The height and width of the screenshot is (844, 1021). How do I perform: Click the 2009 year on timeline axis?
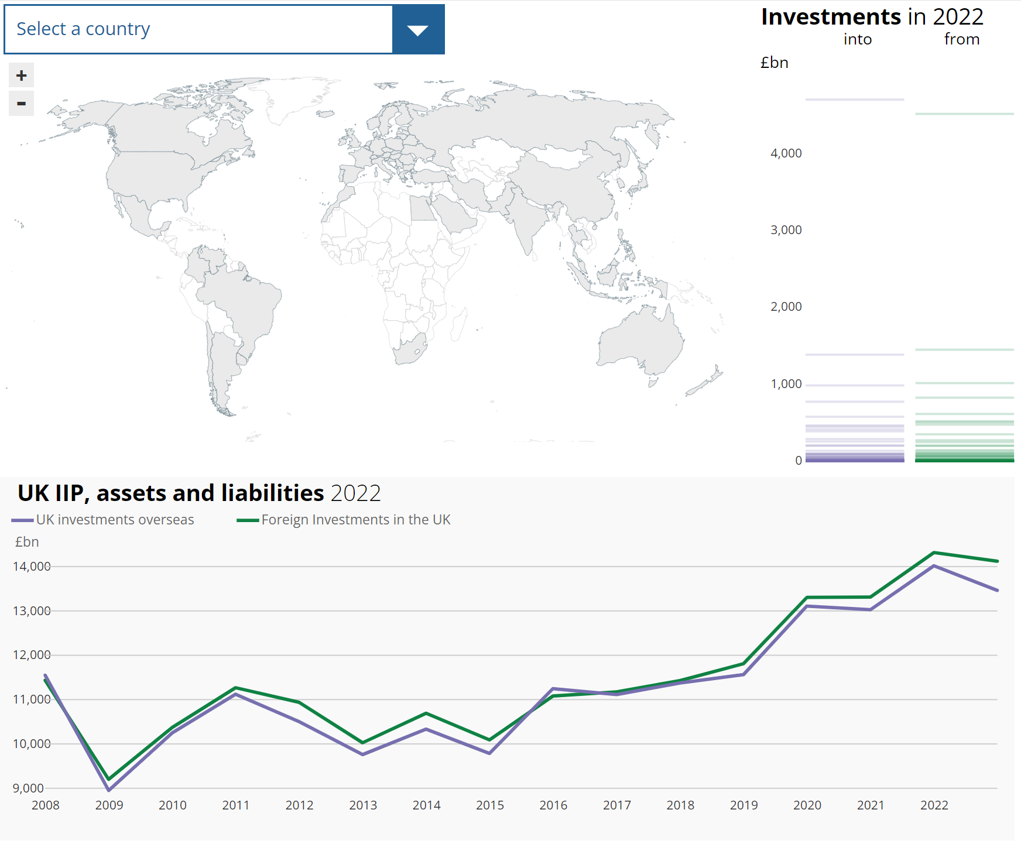coord(109,805)
